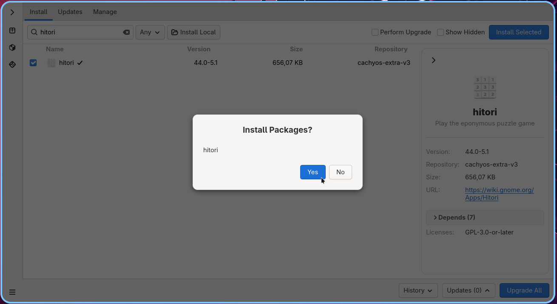Open the hamburger menu at the bottom left
The width and height of the screenshot is (557, 304).
pos(12,292)
